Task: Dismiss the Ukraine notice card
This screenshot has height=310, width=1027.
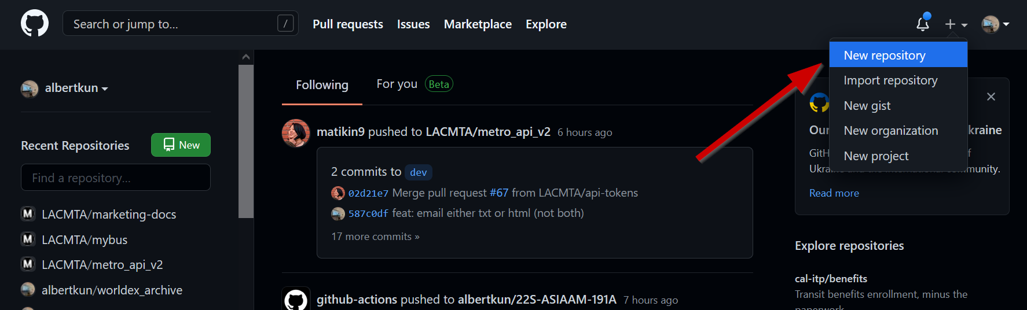Action: click(991, 97)
